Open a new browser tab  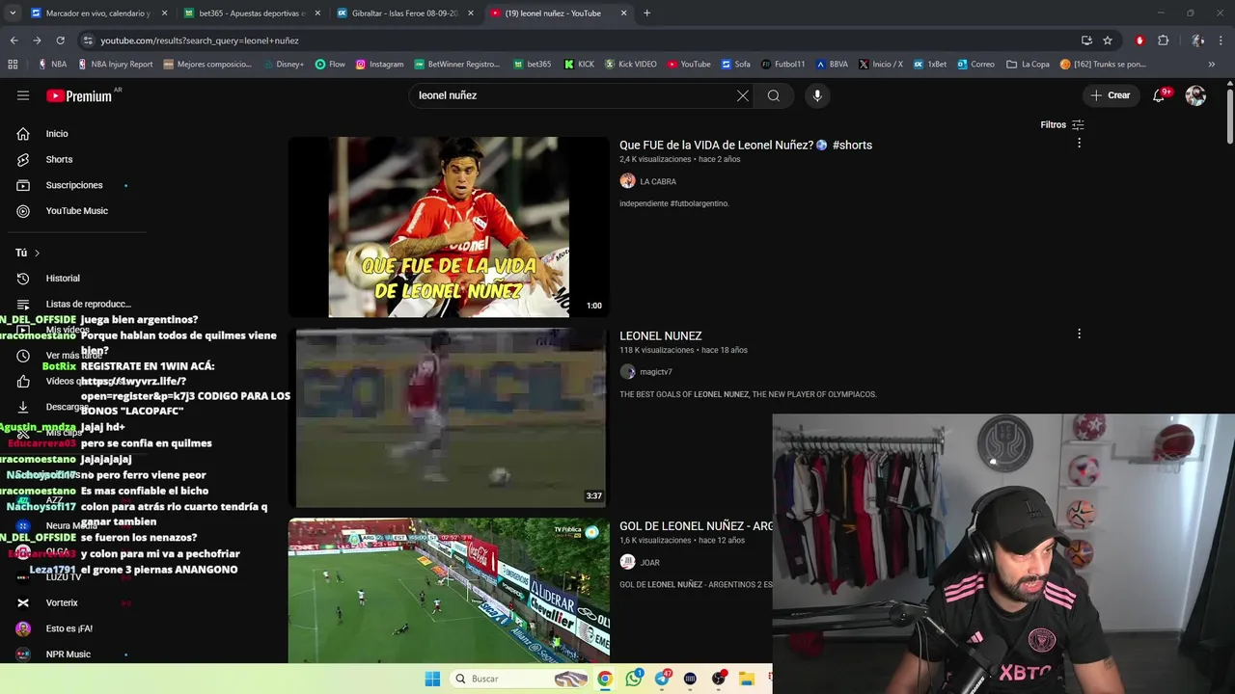[646, 13]
